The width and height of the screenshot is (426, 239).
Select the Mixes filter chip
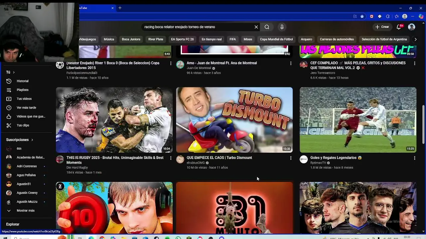pos(248,39)
